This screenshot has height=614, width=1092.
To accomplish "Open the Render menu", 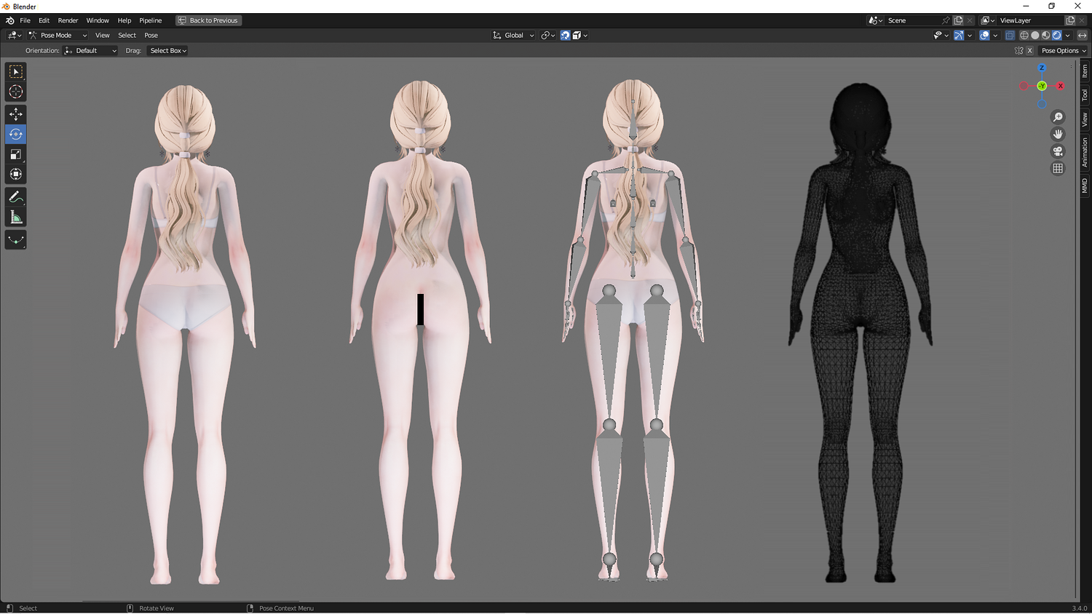I will coord(68,20).
